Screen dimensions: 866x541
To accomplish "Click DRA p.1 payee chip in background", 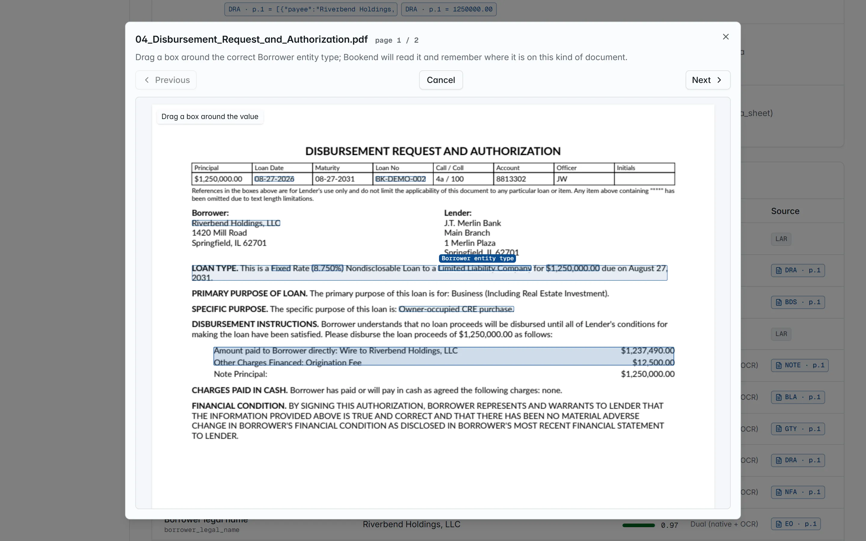I will 311,9.
